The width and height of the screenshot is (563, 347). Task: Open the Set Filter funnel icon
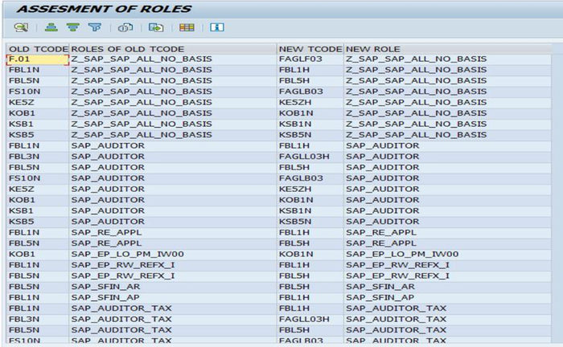[x=94, y=27]
